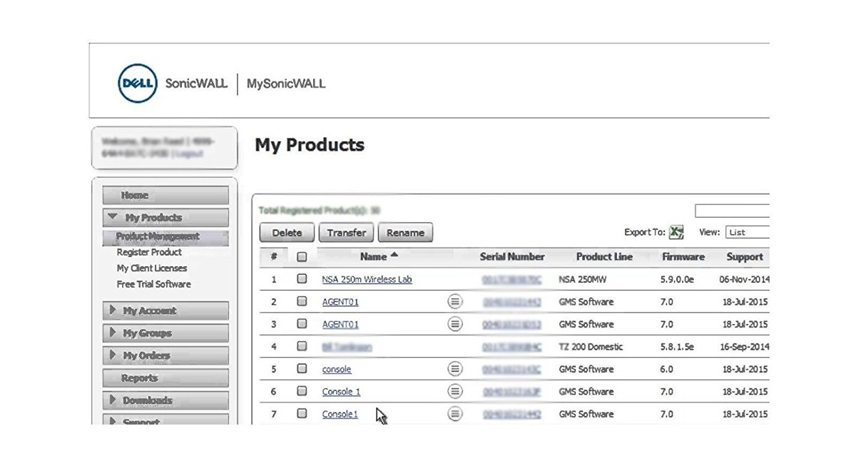Check the NSA 250m Wireless Lab checkbox
This screenshot has height=464, width=856.
coord(302,279)
